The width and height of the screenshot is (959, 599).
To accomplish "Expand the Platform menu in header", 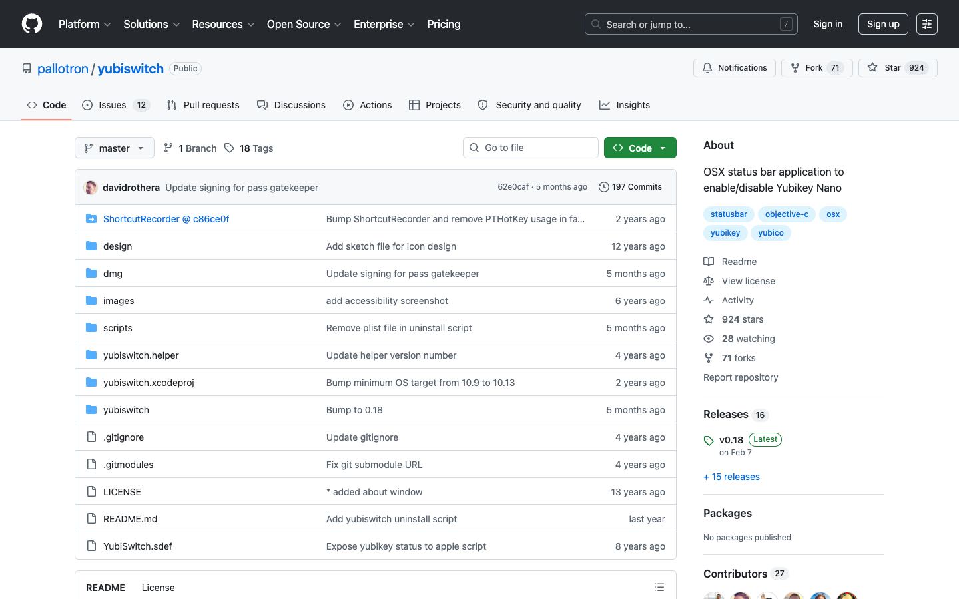I will click(x=85, y=24).
